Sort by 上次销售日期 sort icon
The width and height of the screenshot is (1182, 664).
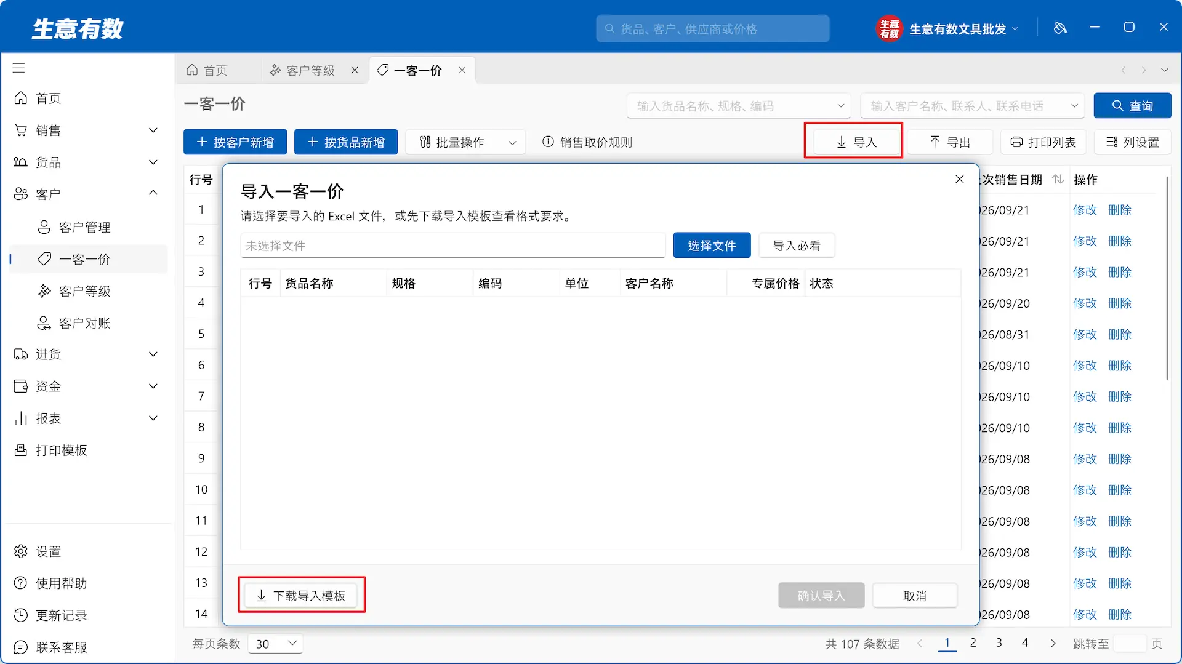[x=1058, y=179]
